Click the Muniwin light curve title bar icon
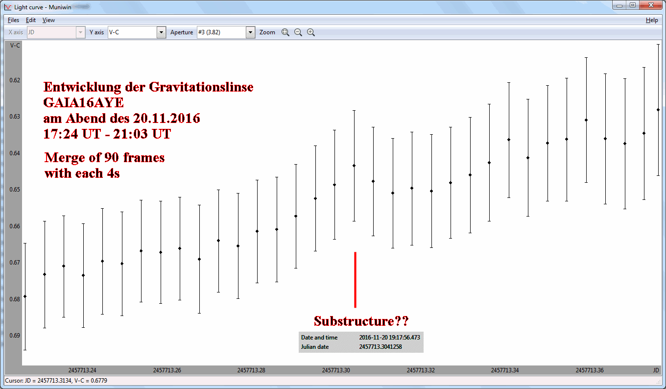The height and width of the screenshot is (389, 666). point(7,6)
